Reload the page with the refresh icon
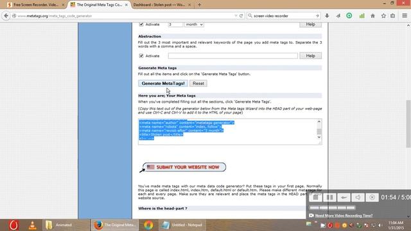The image size is (411, 231). coord(241,15)
